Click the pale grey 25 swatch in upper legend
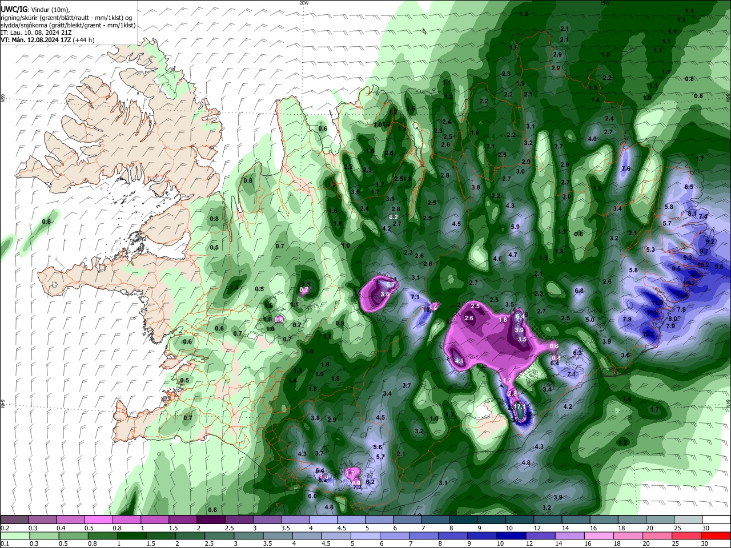This screenshot has width=731, height=548. coord(689,520)
